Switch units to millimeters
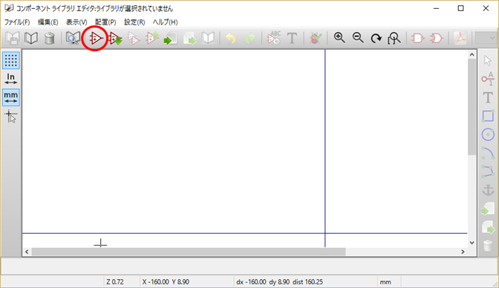The width and height of the screenshot is (499, 288). point(11,97)
